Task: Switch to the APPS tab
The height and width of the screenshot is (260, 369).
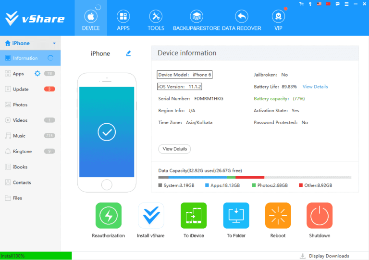Action: pos(123,20)
